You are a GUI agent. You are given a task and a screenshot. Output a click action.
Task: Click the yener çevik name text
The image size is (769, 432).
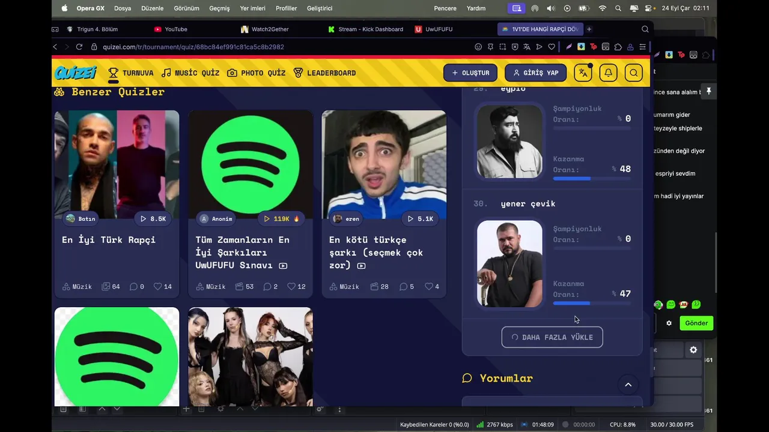[x=528, y=203]
